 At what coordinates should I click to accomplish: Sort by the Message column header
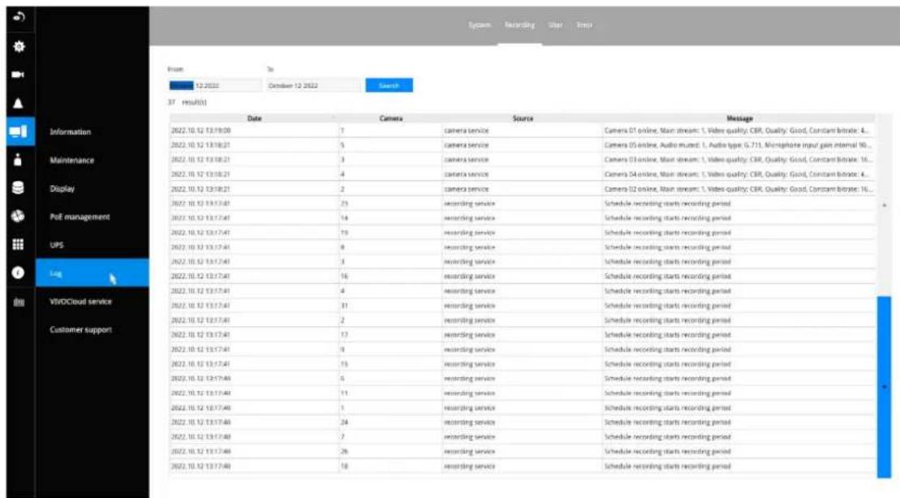(739, 118)
